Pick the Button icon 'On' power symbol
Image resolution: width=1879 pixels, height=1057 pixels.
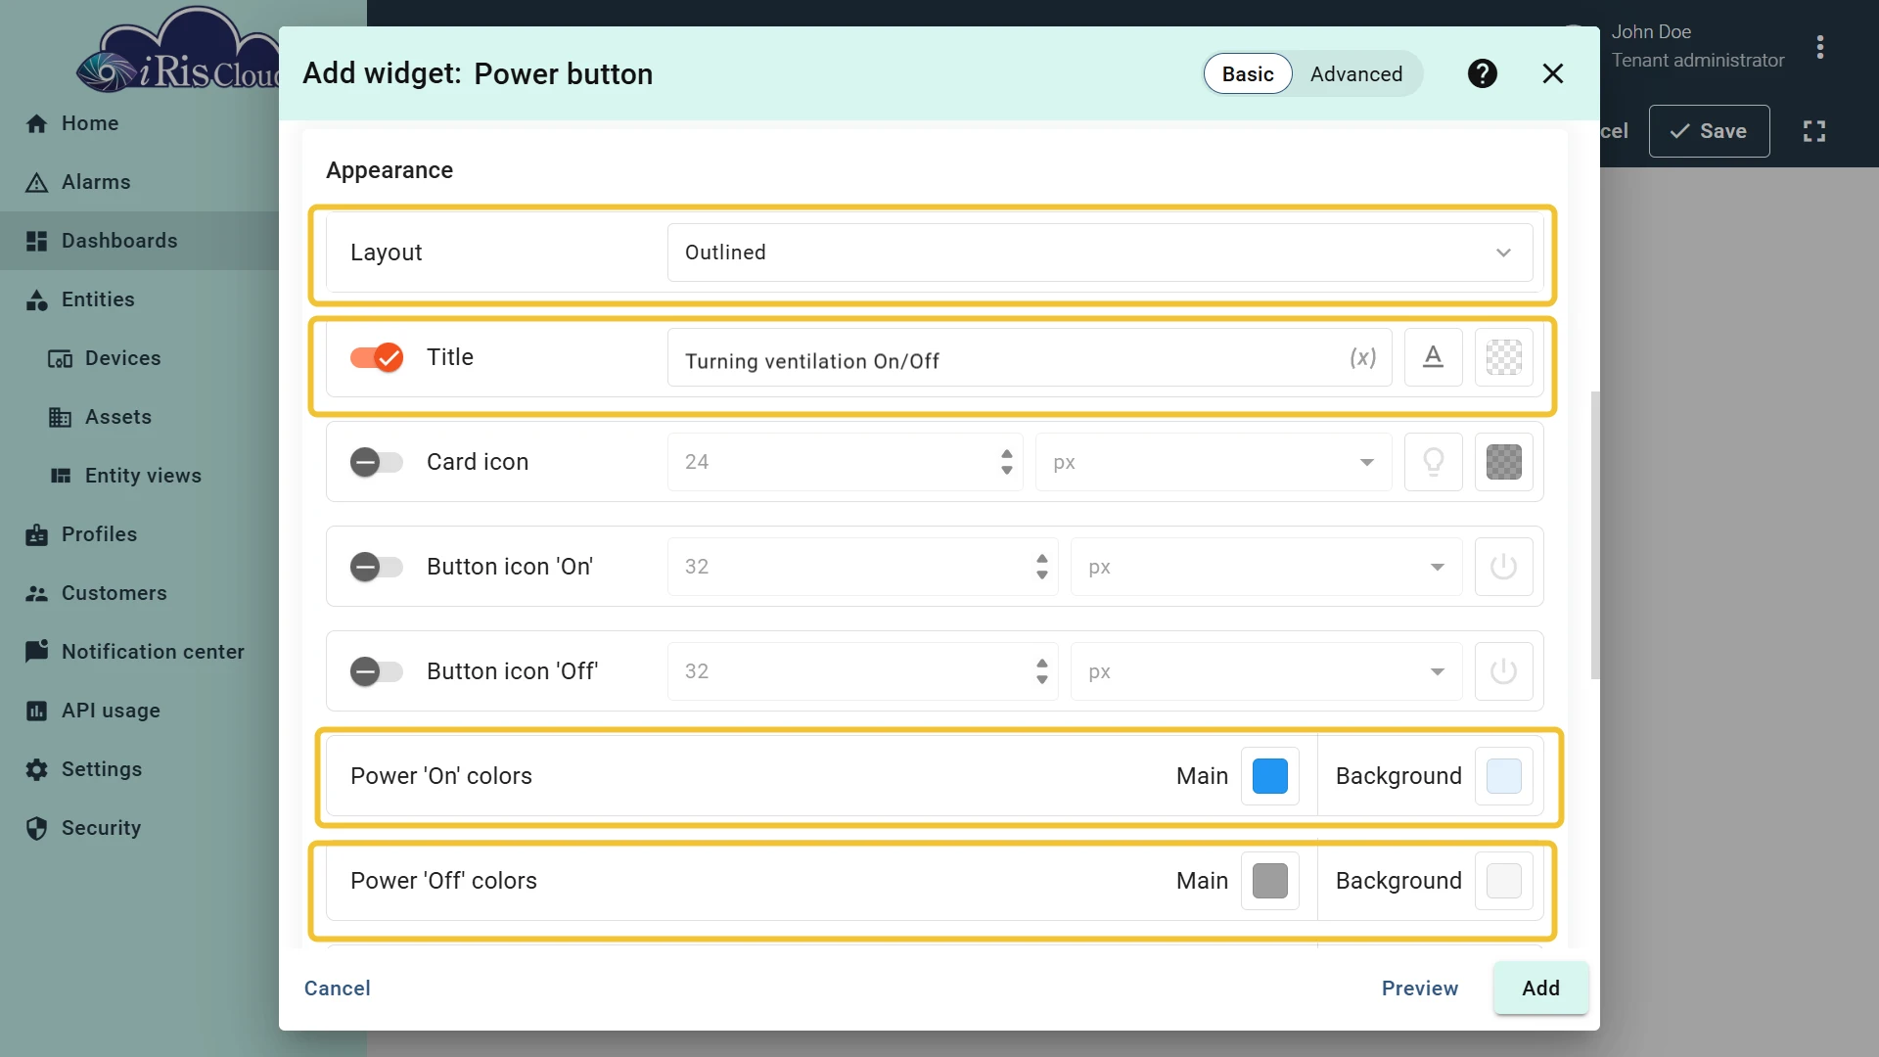[x=1503, y=567]
